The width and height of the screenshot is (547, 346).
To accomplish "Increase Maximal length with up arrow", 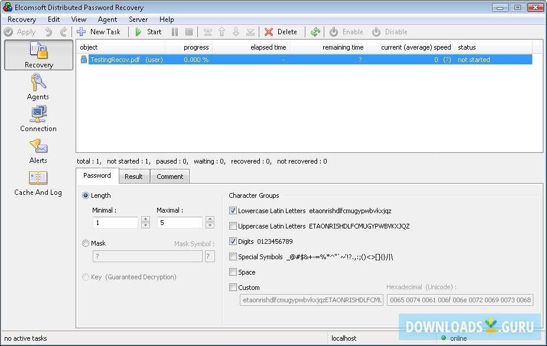I will click(x=210, y=220).
